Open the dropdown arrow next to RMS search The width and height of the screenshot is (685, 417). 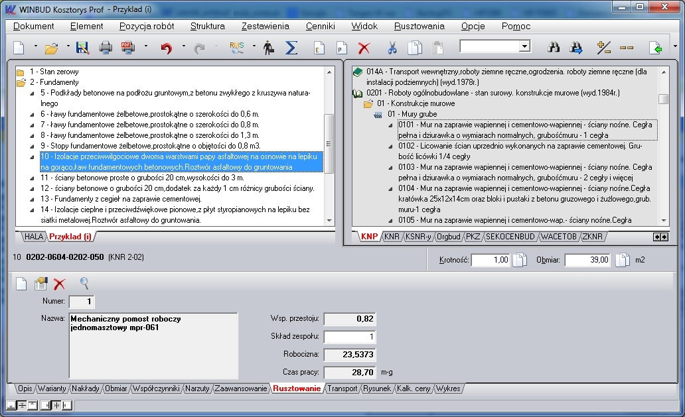254,46
